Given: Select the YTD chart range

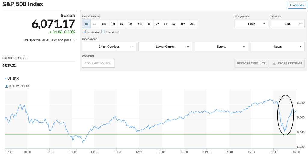Looking at the screenshot, I should (140, 24).
